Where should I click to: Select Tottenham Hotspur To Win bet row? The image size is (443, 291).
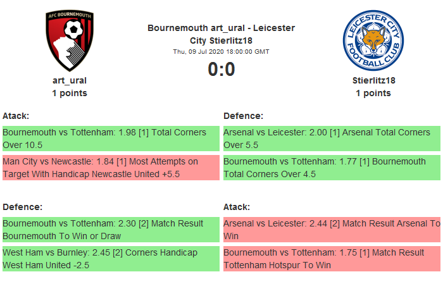(331, 259)
